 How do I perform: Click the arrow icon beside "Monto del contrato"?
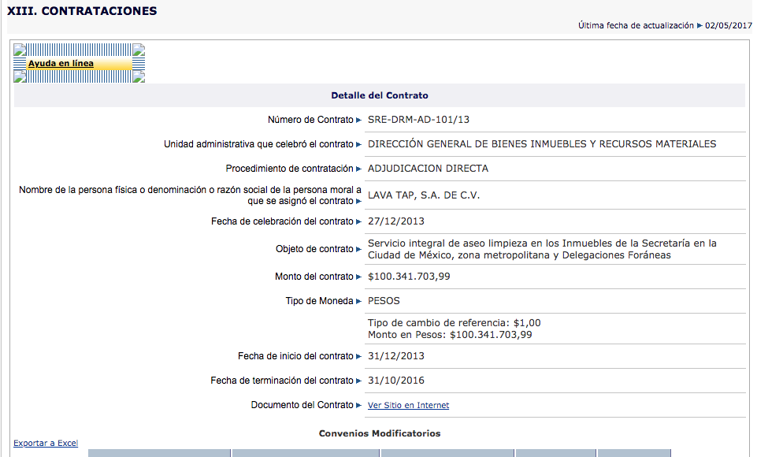tap(359, 277)
